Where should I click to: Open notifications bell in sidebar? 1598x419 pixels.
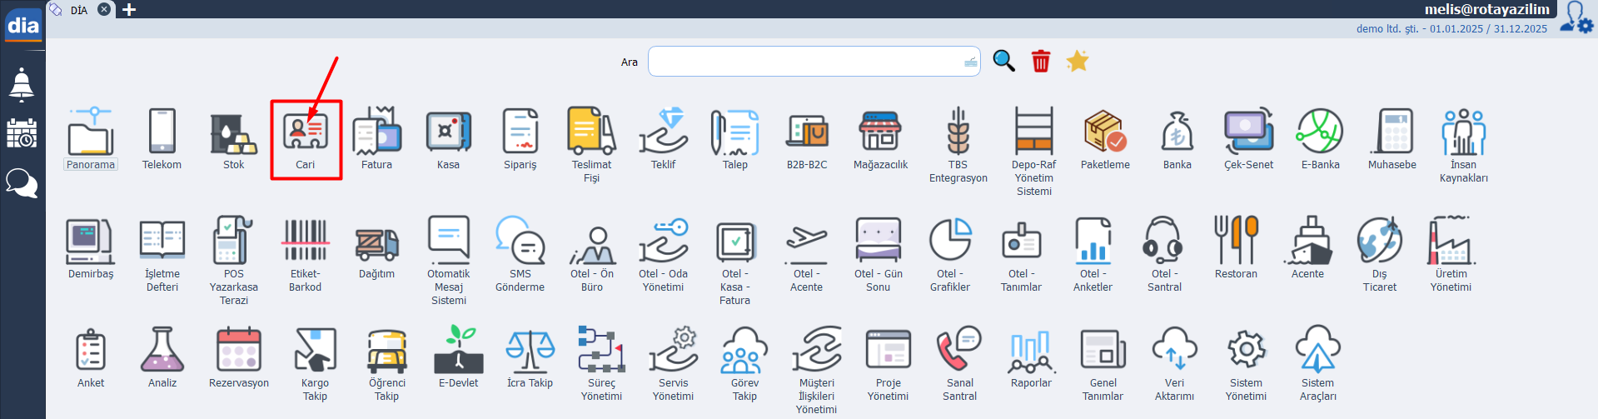click(22, 85)
